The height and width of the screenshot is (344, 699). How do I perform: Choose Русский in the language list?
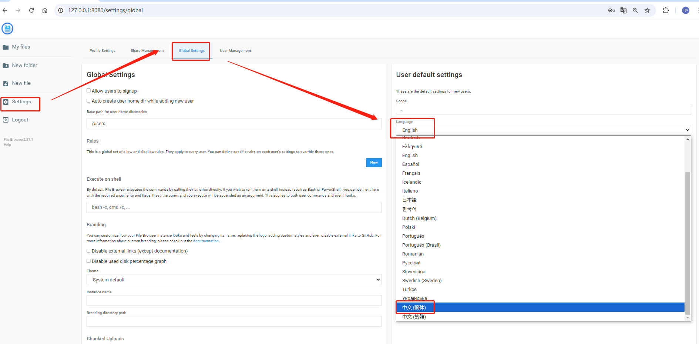(540, 263)
